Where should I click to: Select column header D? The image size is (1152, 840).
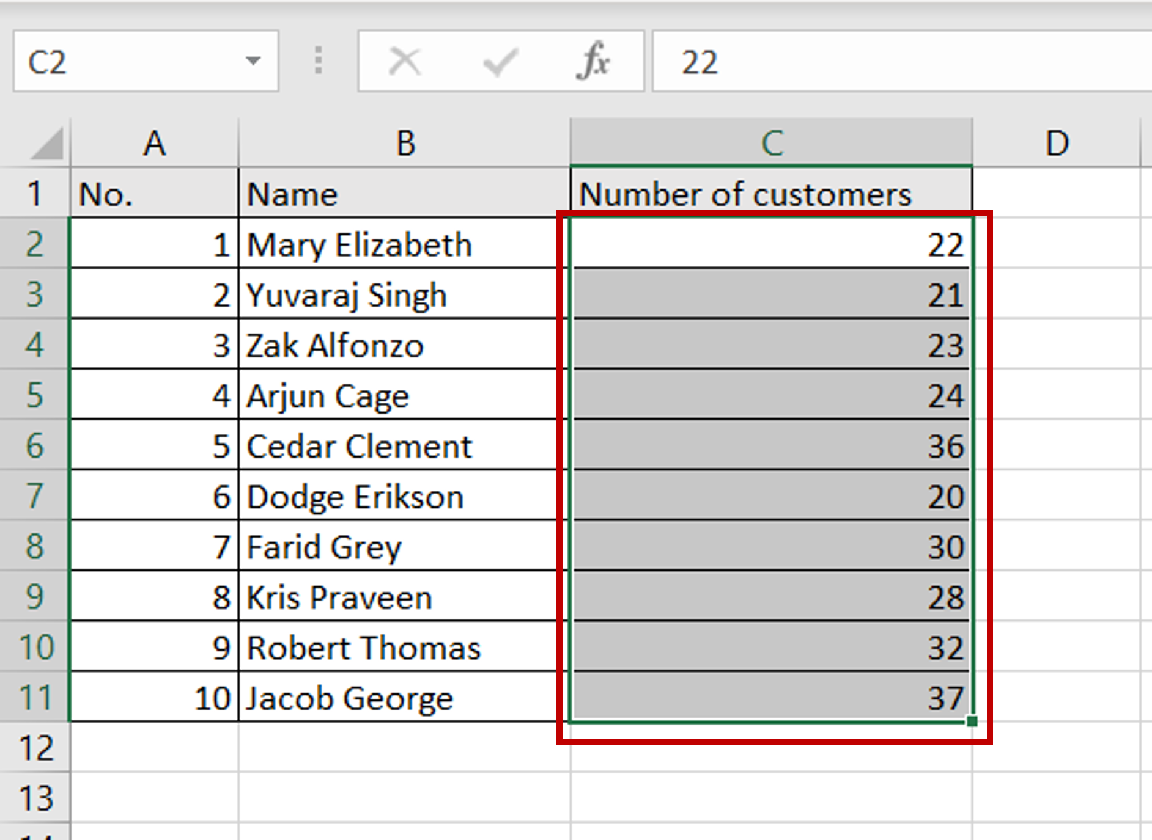point(1057,143)
